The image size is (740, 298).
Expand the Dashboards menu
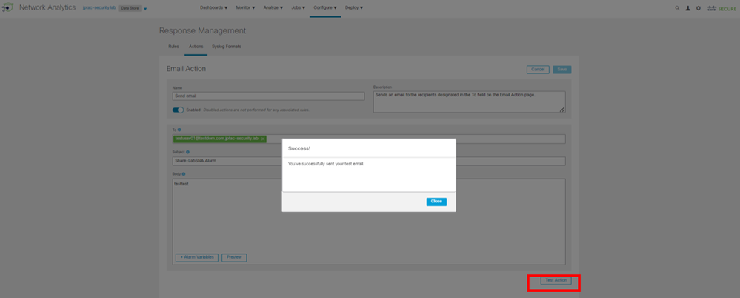tap(214, 8)
